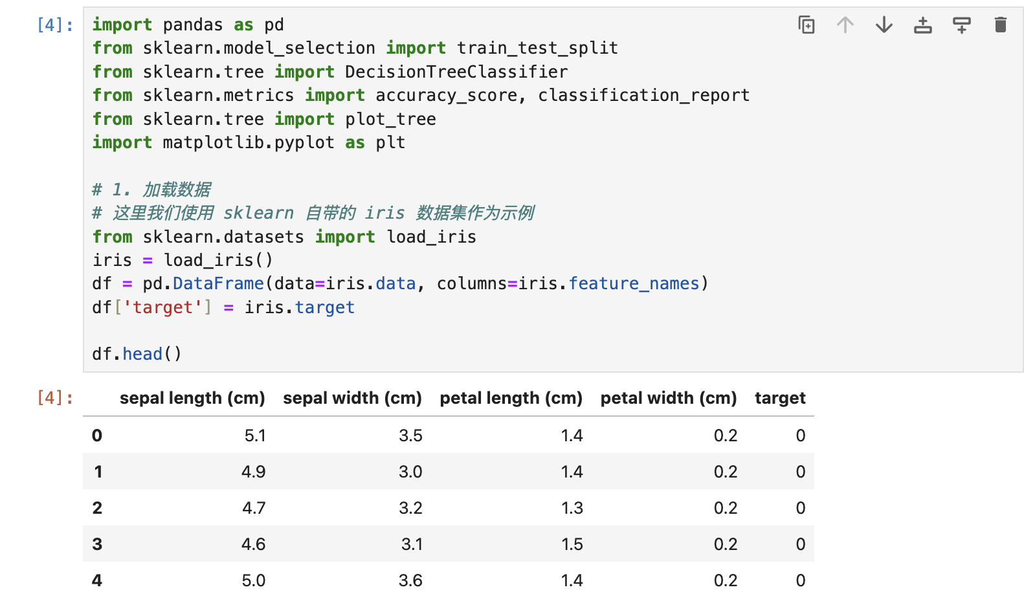Insert a new cell below this one
This screenshot has width=1024, height=616.
pos(961,25)
